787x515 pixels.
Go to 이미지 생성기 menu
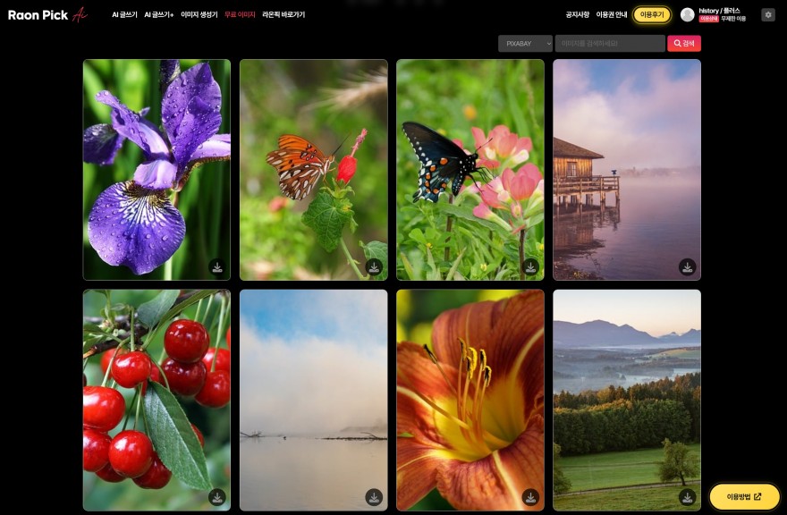click(x=199, y=15)
